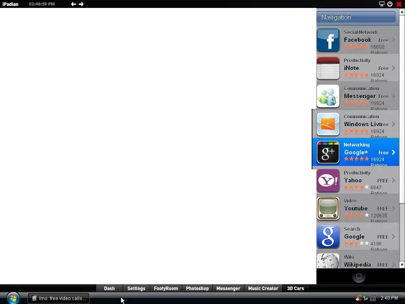The width and height of the screenshot is (405, 304).
Task: Open the 3D Cars tab
Action: click(x=295, y=289)
